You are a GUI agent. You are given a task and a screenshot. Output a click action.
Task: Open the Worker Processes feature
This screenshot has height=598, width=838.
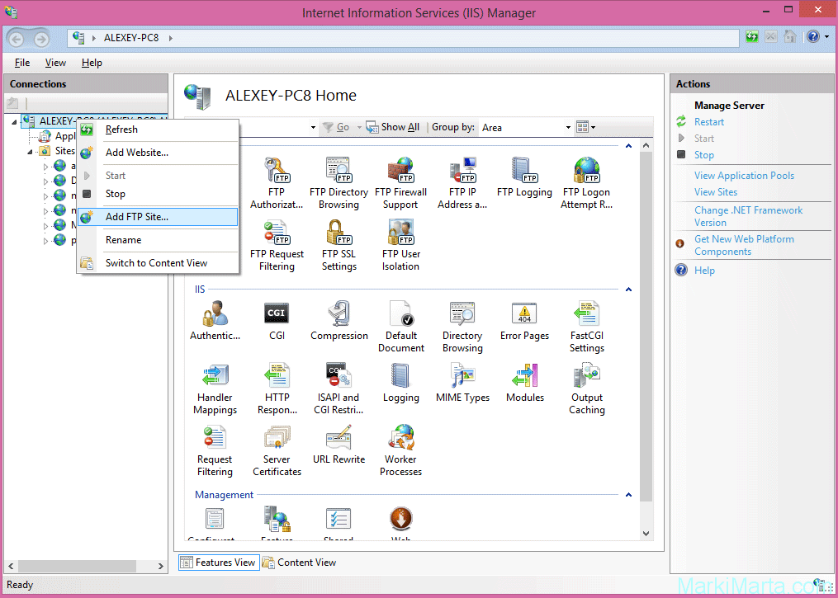[400, 450]
